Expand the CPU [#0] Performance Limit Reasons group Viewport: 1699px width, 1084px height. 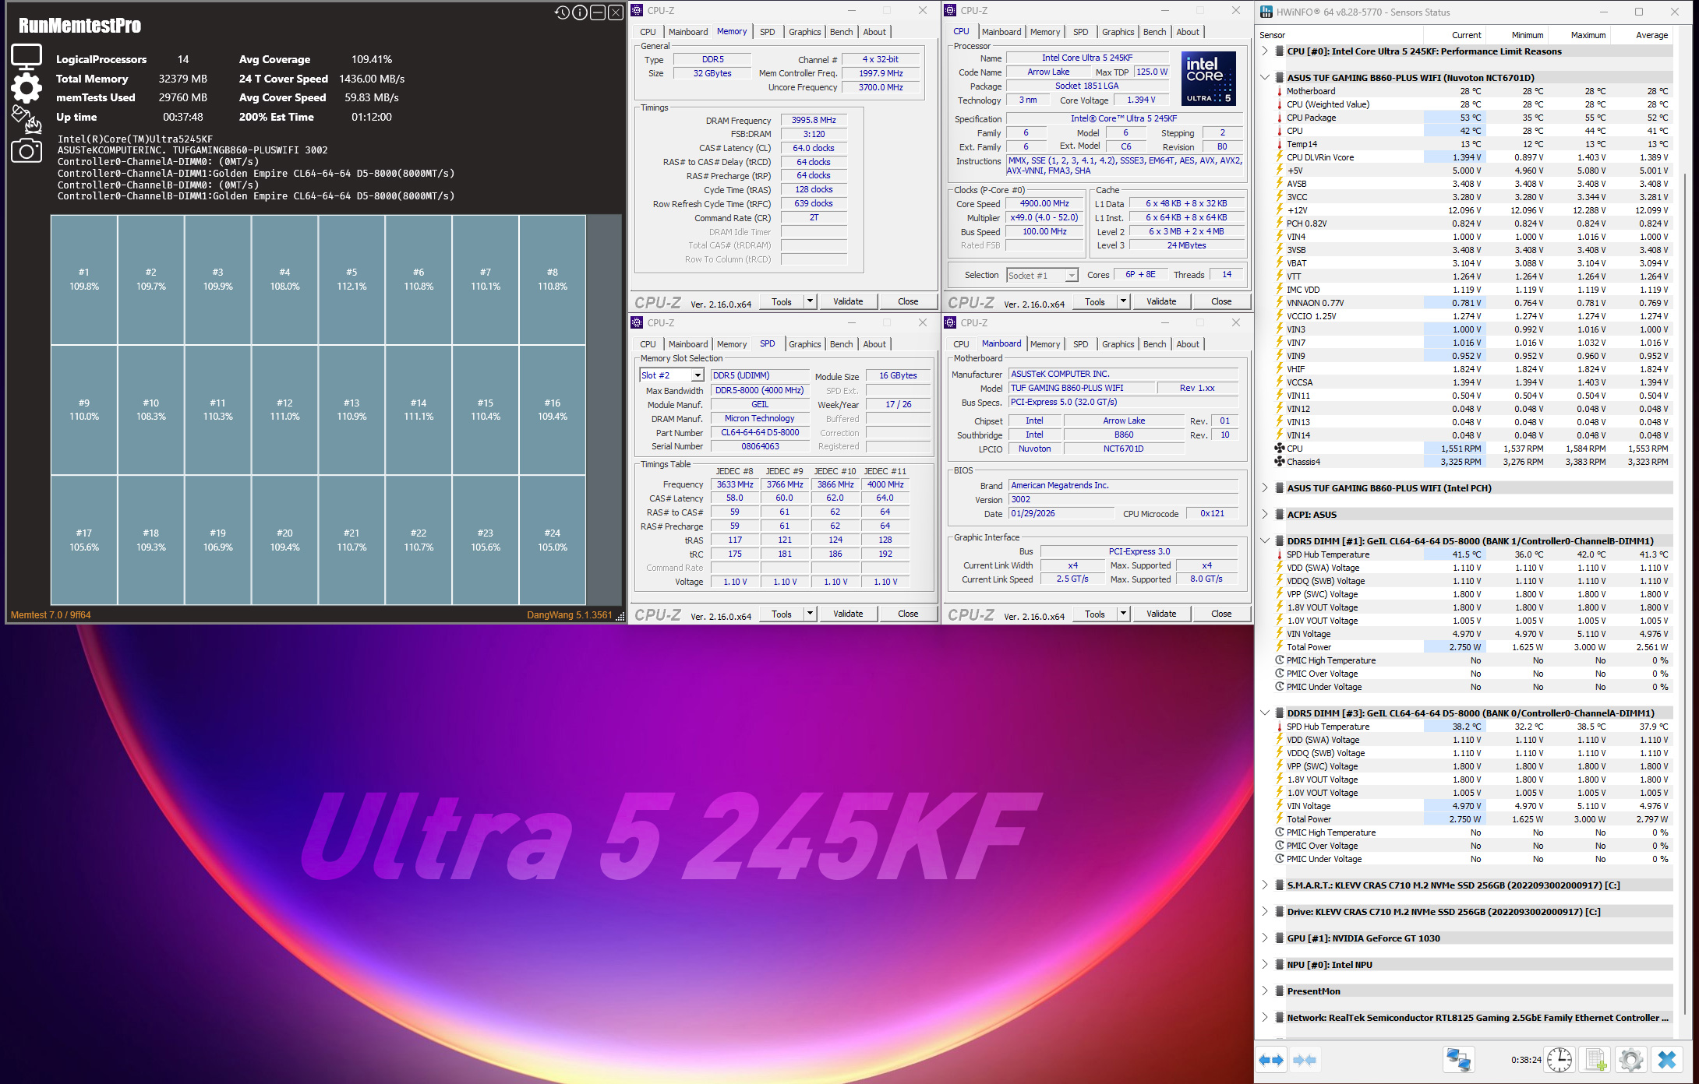(1265, 51)
